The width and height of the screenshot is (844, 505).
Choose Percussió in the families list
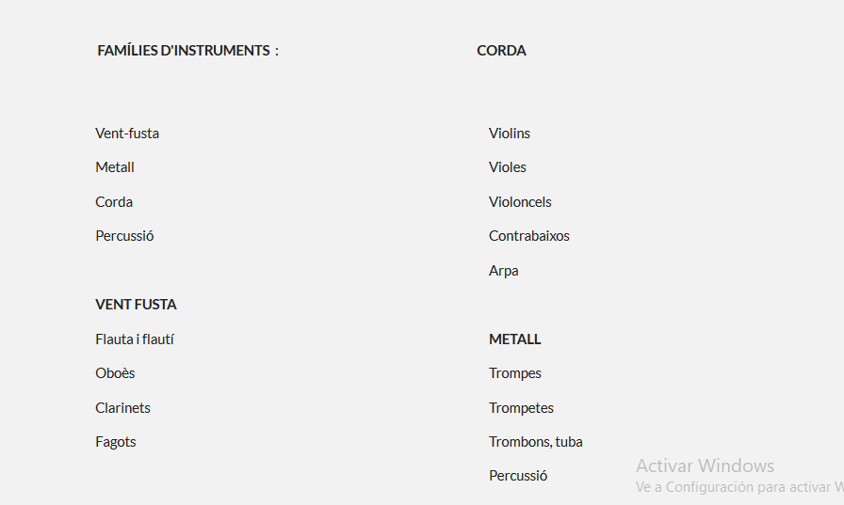point(124,236)
